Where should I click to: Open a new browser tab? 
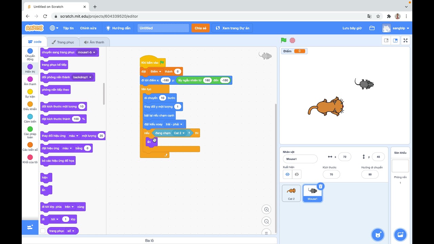click(95, 7)
